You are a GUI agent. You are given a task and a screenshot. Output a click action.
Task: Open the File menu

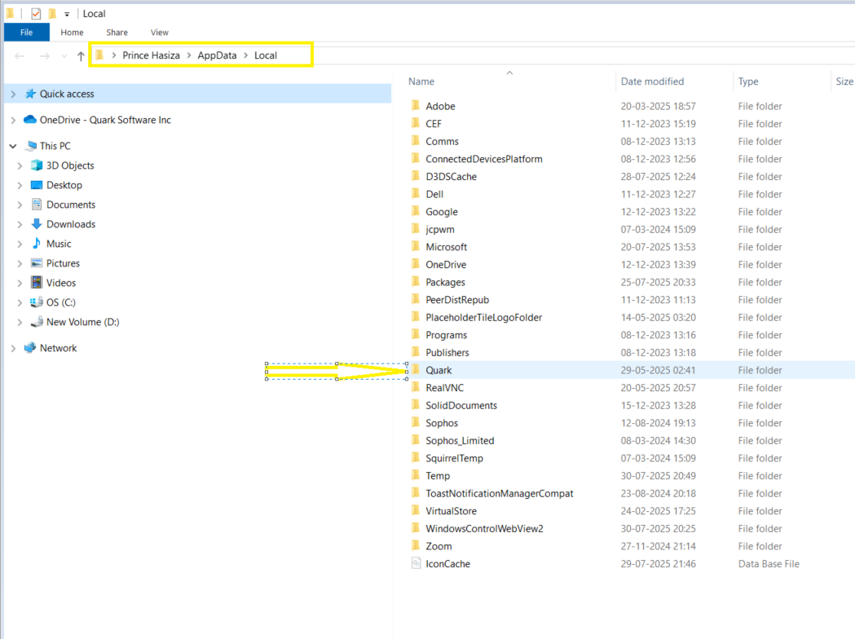pyautogui.click(x=26, y=32)
